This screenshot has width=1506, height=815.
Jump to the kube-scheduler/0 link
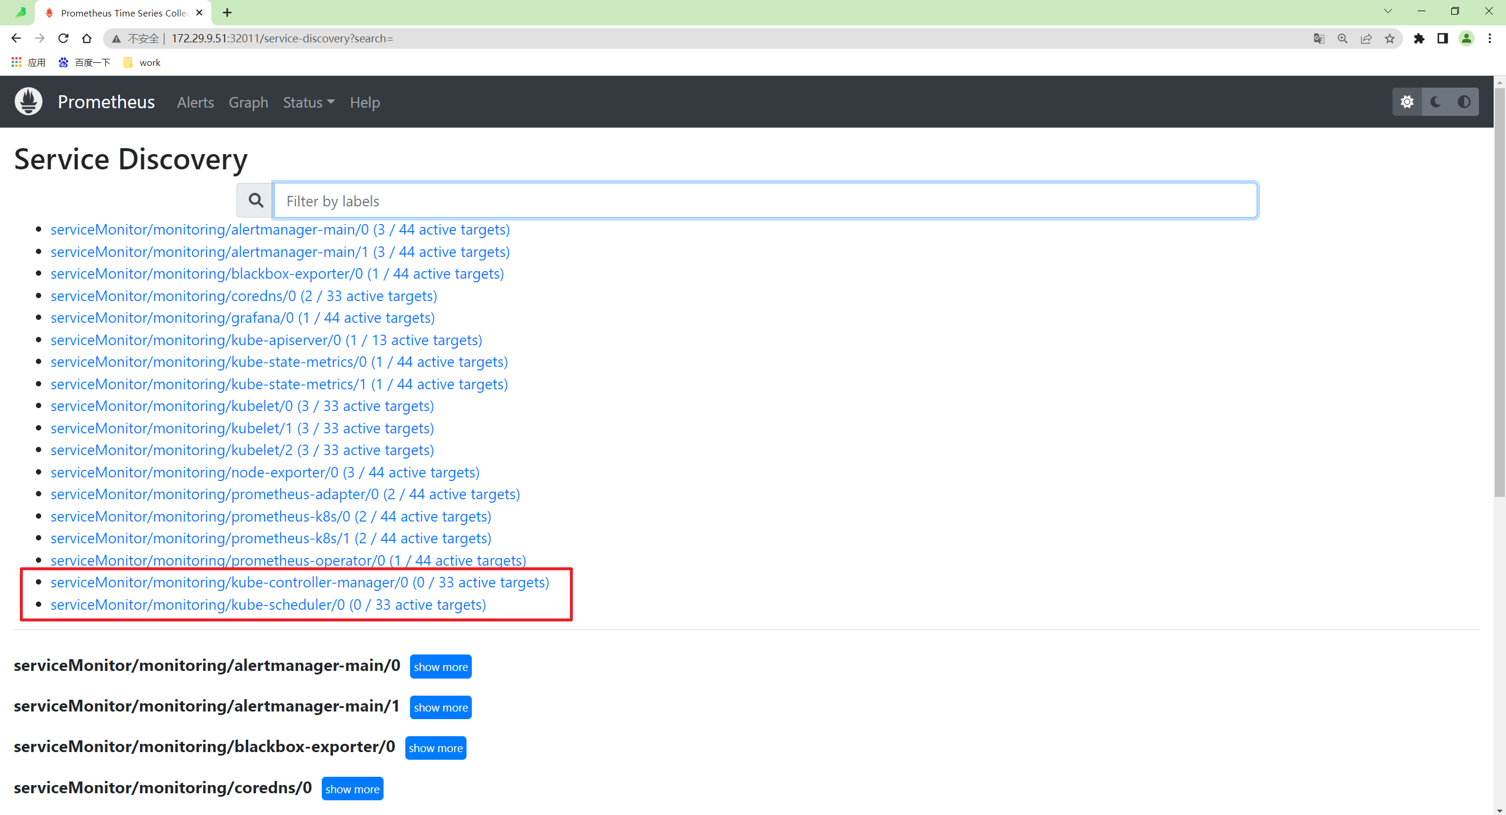[268, 604]
